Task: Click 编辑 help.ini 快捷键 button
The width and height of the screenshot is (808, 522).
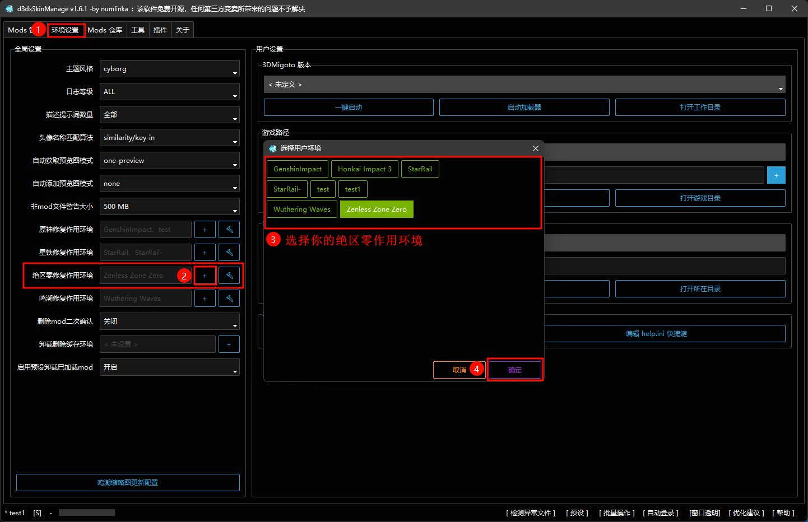Action: point(657,334)
